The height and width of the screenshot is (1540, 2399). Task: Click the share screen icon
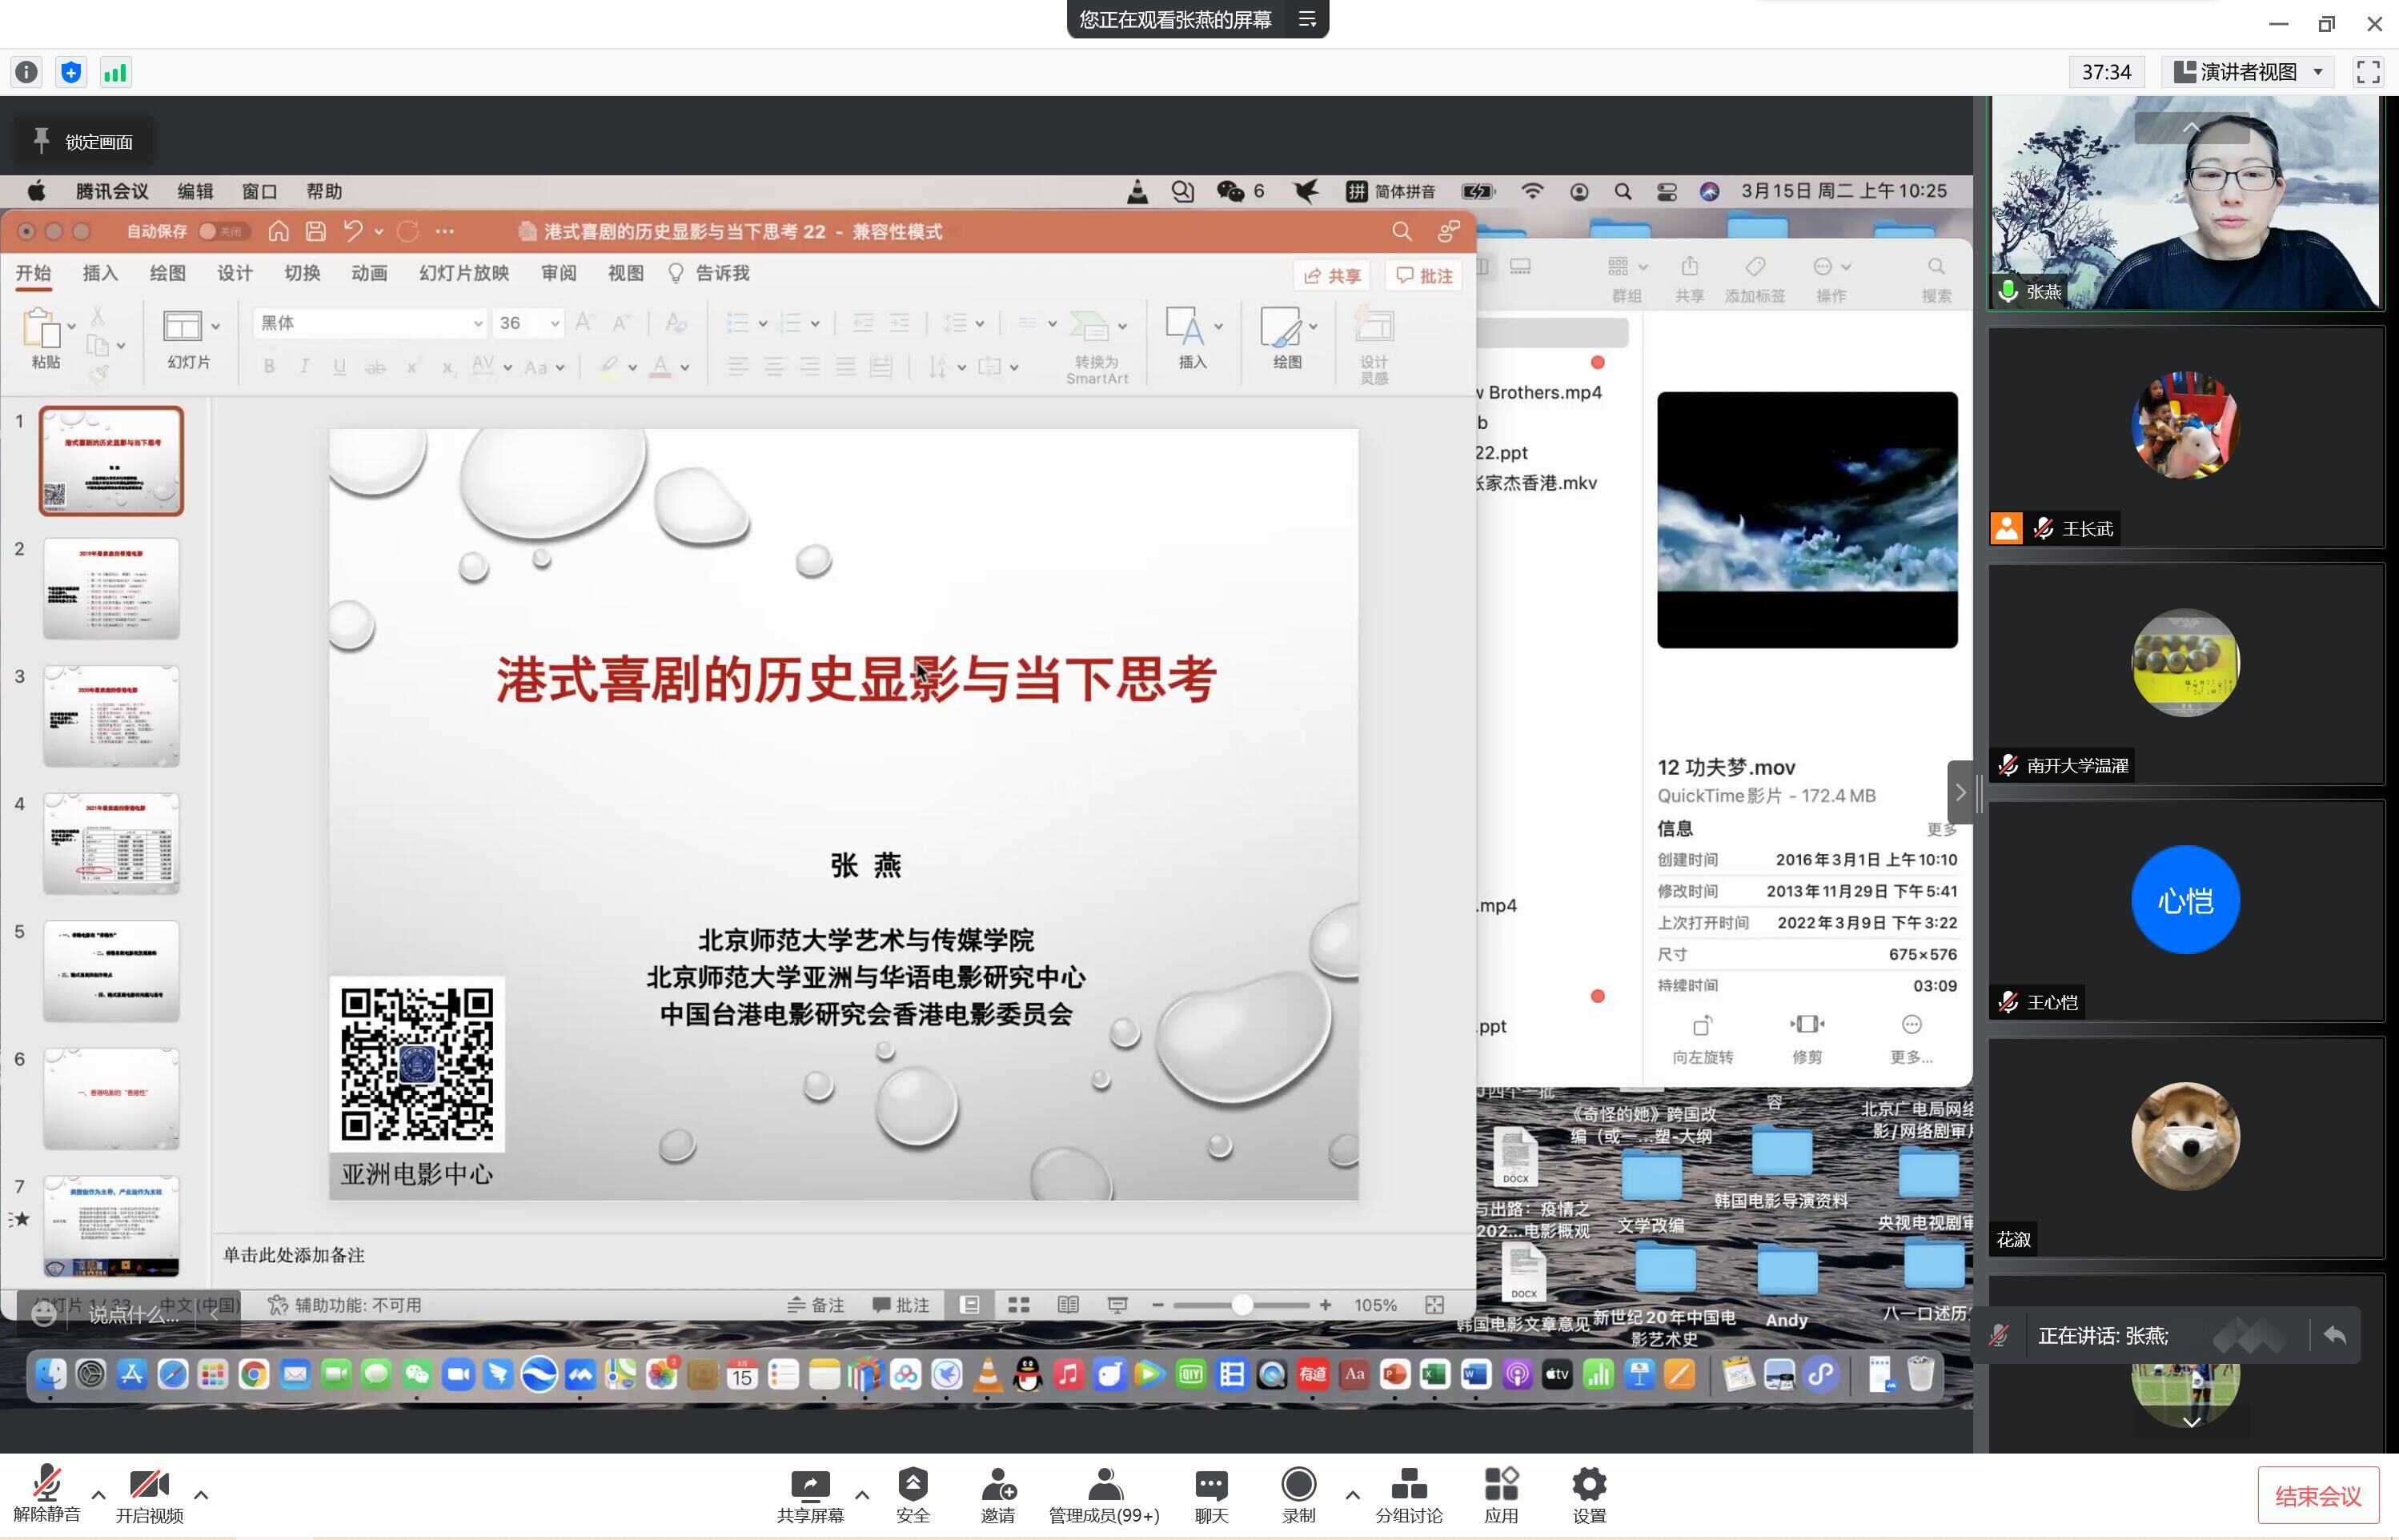coord(809,1485)
